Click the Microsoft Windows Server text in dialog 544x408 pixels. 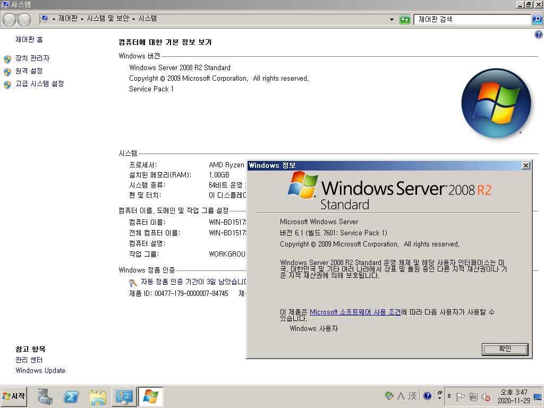point(319,222)
